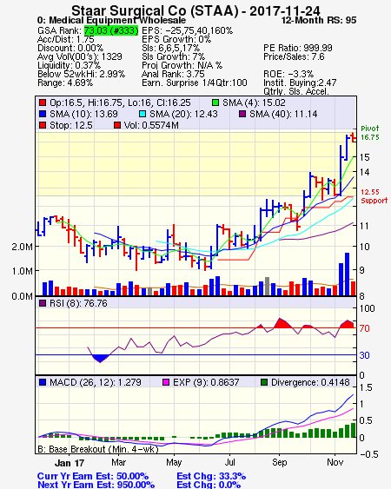Click the 12-Month RS: 95 label

tap(319, 21)
